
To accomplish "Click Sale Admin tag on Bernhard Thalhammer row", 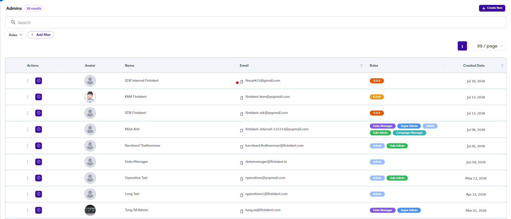I will point(397,146).
